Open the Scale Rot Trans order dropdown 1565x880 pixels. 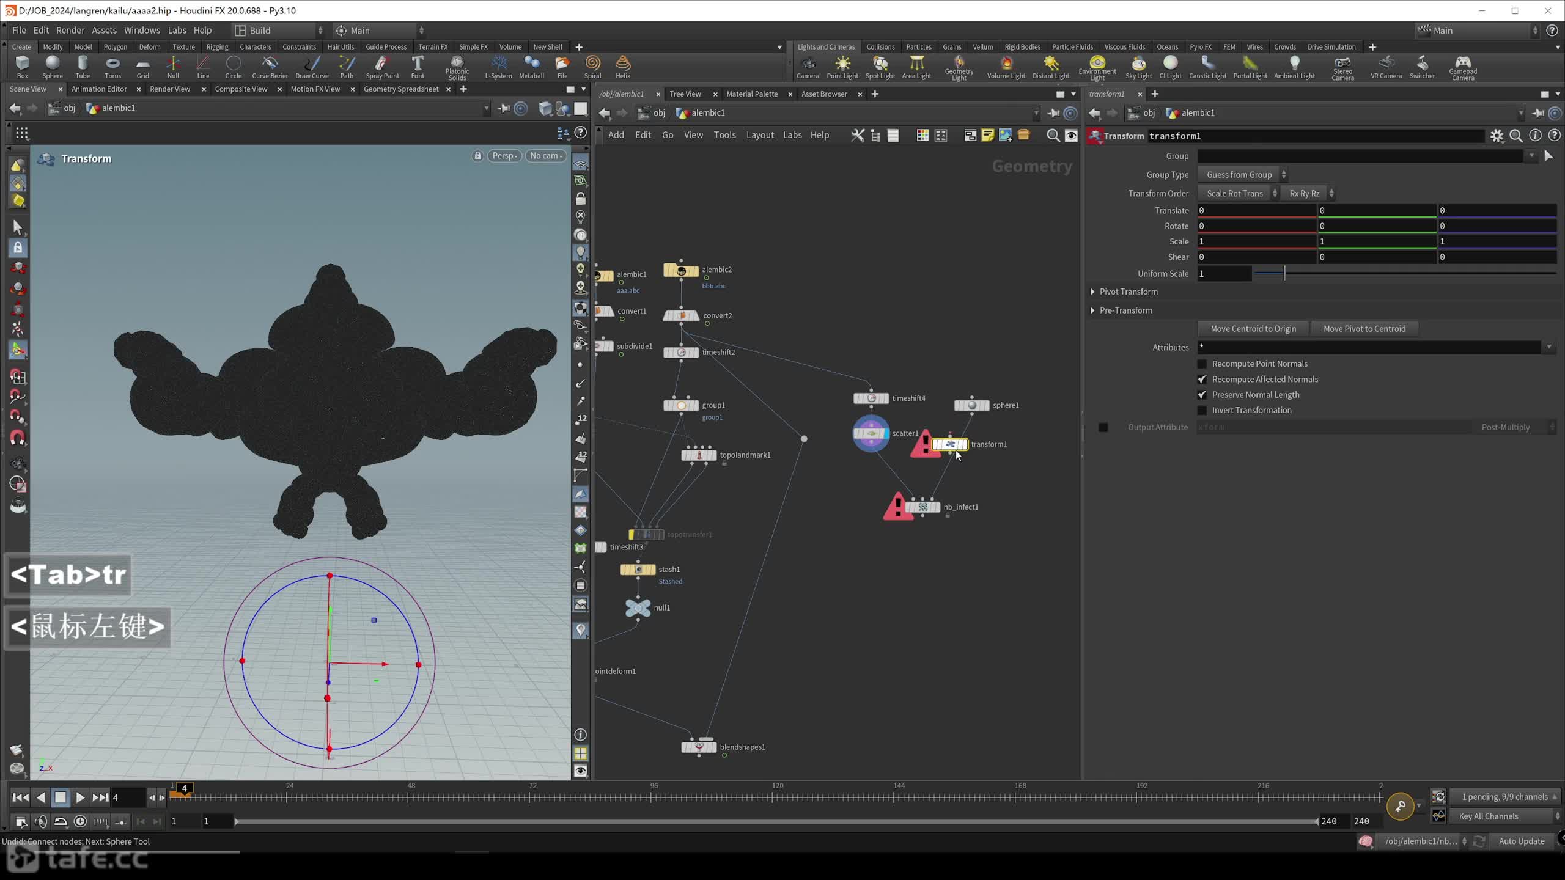pyautogui.click(x=1239, y=193)
